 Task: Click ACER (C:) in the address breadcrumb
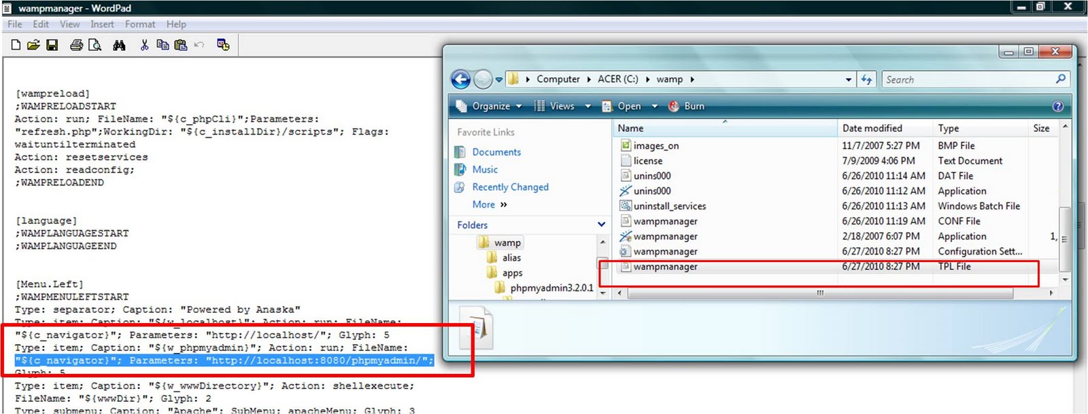(618, 79)
